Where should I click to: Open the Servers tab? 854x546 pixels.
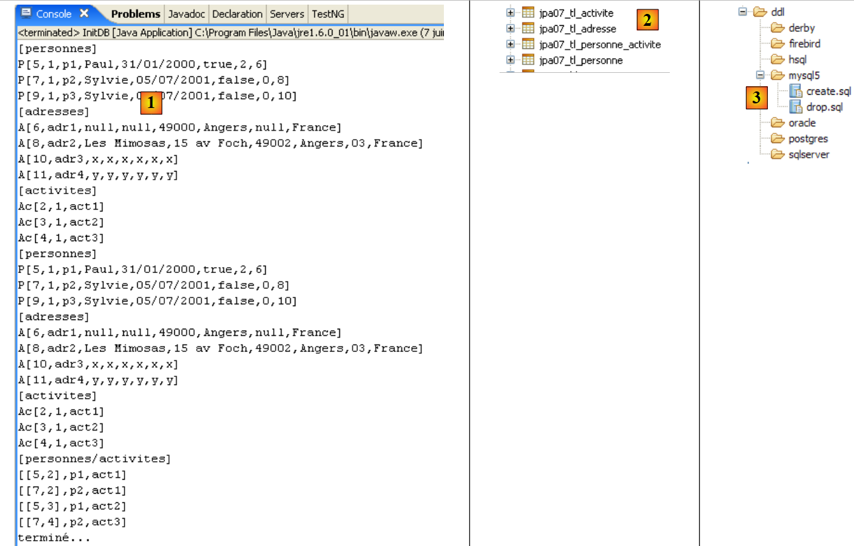[x=287, y=14]
